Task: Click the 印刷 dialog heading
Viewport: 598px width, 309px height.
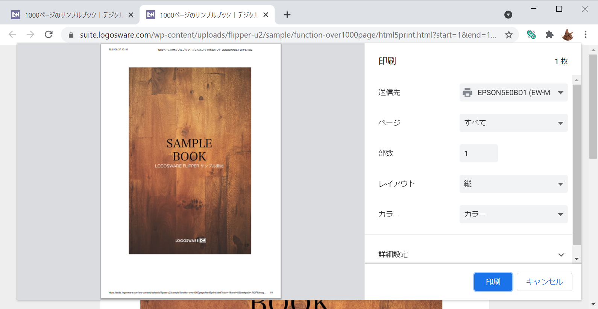Action: [x=387, y=61]
